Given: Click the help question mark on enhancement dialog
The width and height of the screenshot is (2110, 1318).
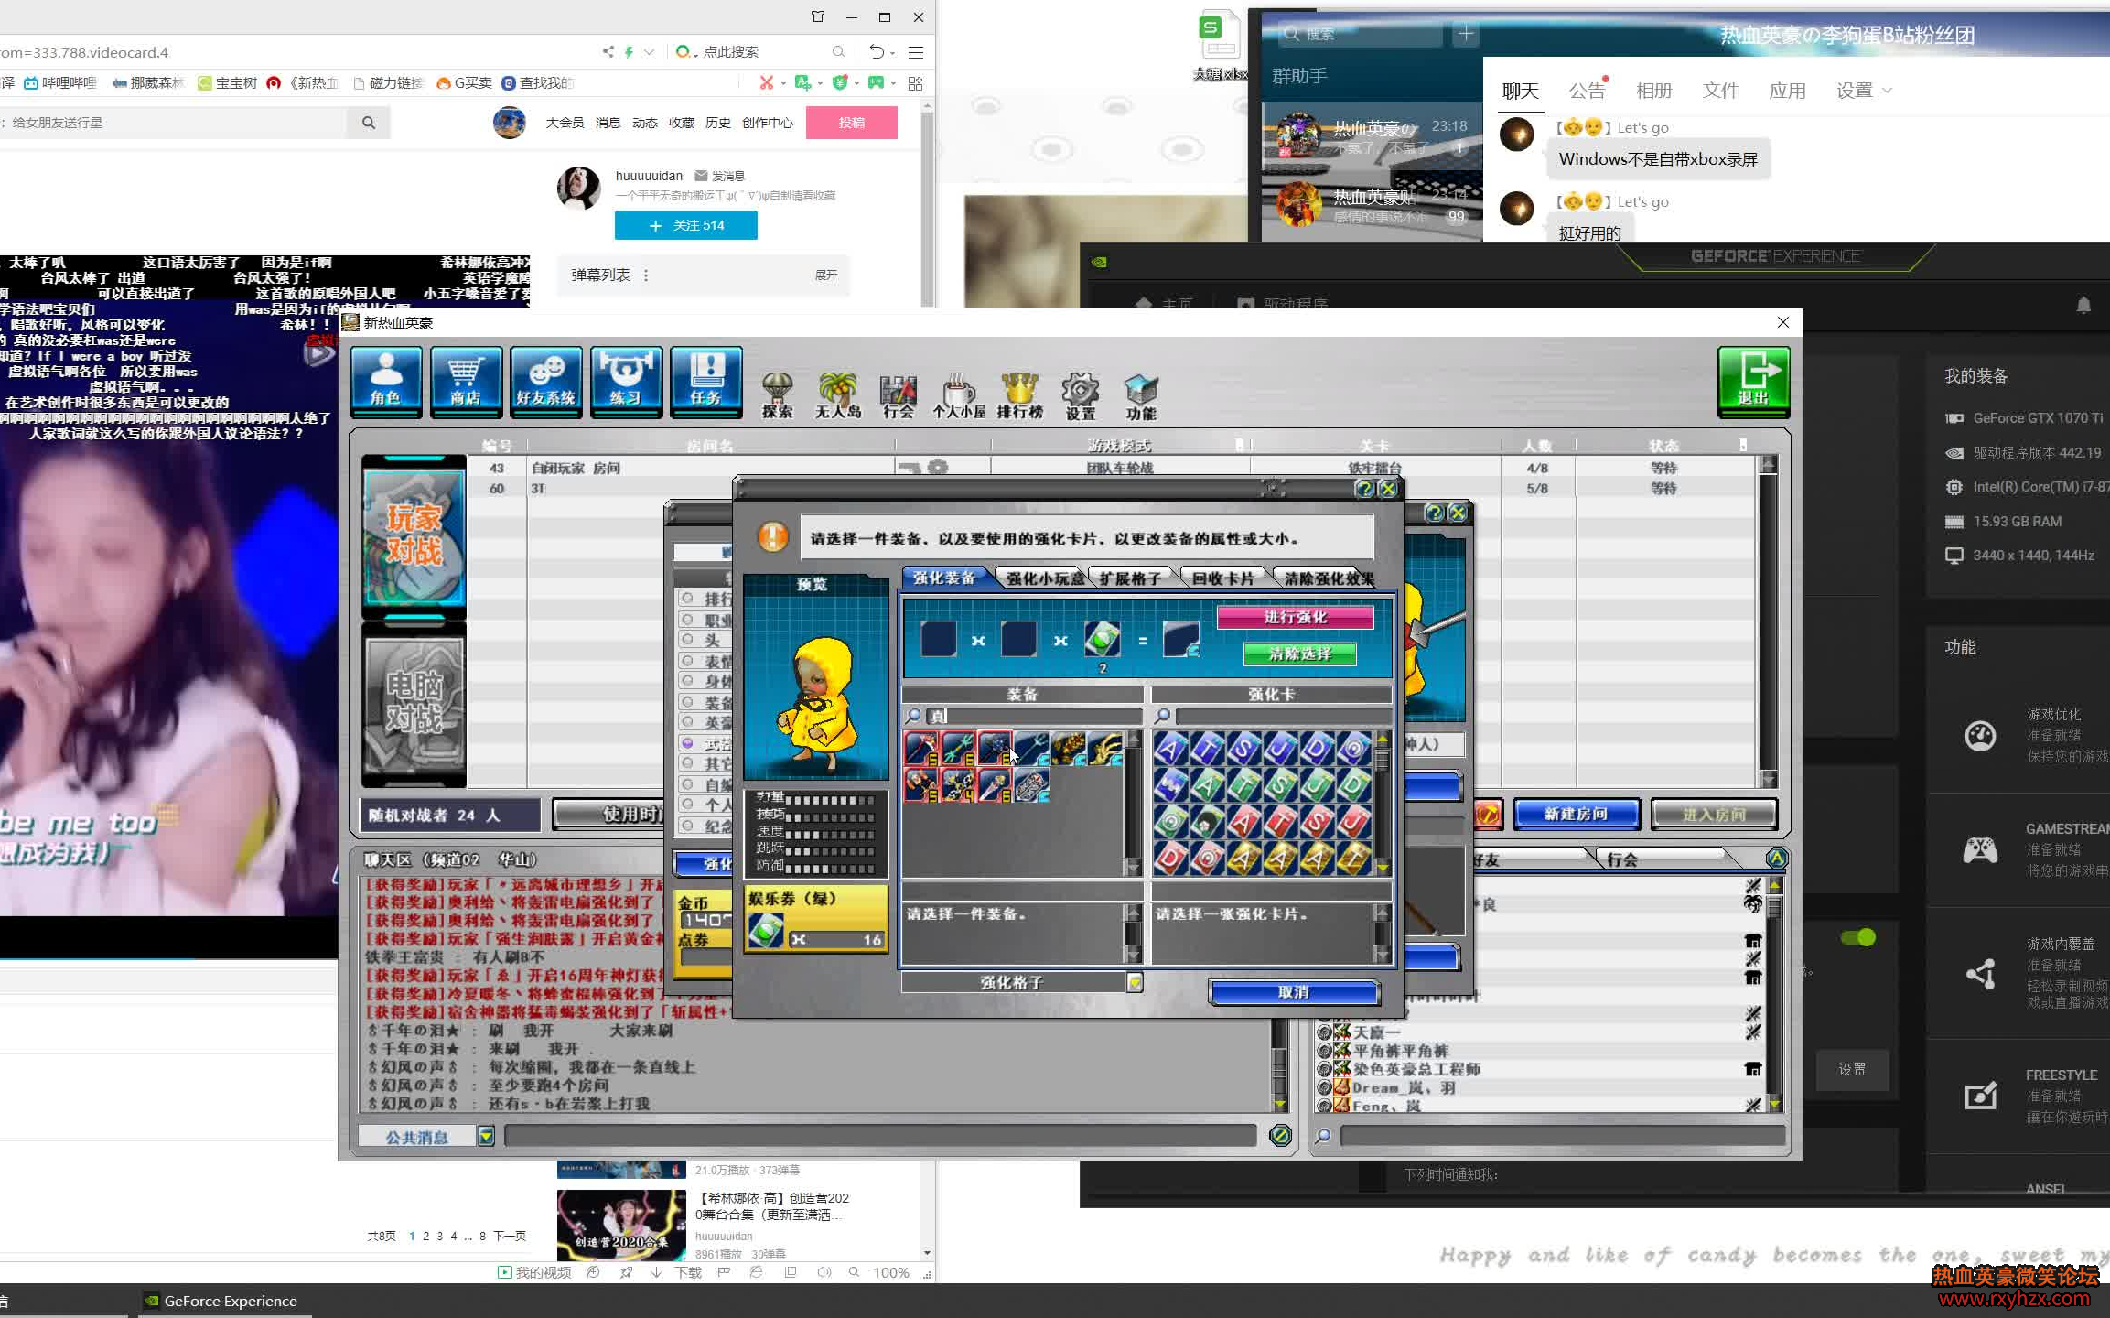Looking at the screenshot, I should pos(1364,489).
